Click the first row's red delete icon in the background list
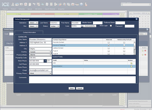 click(145, 51)
